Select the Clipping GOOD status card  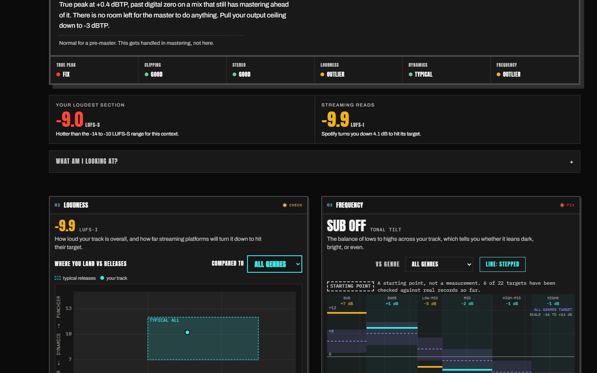182,70
